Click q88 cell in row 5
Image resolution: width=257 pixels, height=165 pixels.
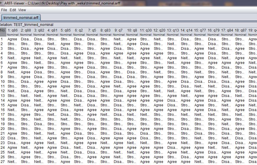[26, 58]
